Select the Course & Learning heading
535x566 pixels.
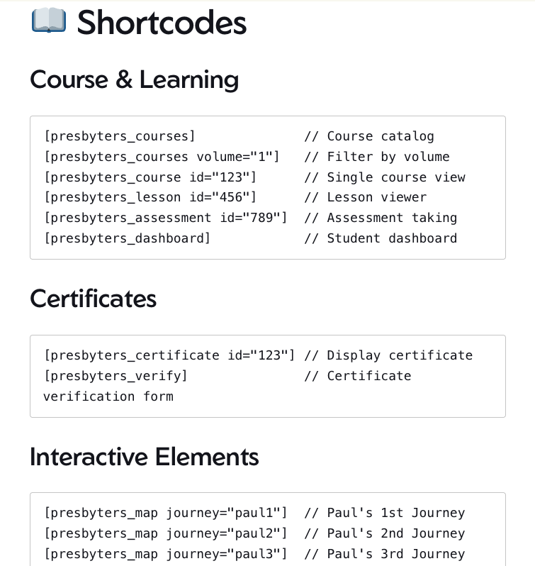(134, 79)
